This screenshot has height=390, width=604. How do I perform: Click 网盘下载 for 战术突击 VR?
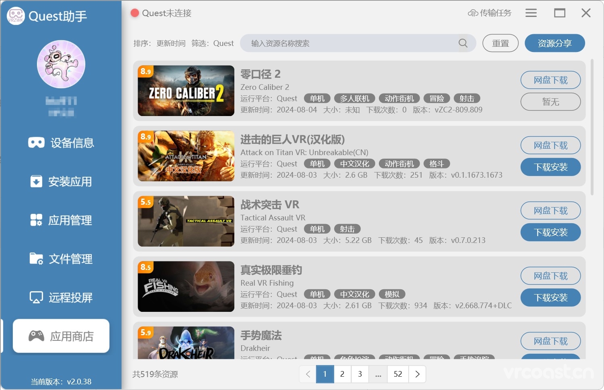pyautogui.click(x=551, y=211)
